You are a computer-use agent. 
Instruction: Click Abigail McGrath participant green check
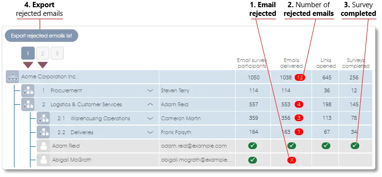click(x=253, y=160)
